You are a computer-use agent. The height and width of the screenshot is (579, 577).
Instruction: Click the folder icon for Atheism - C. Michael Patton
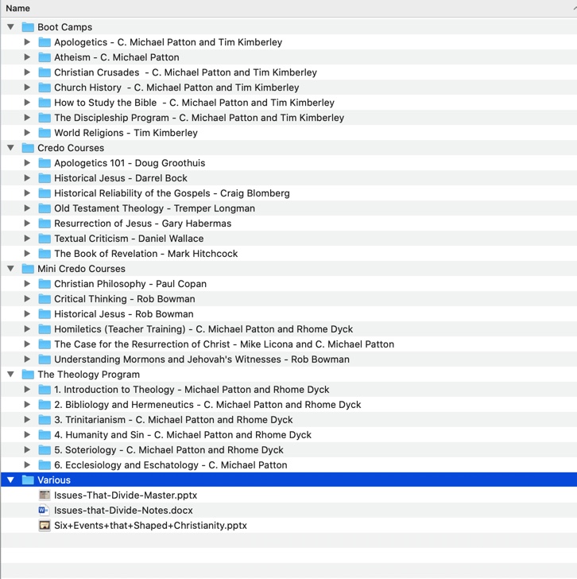45,57
